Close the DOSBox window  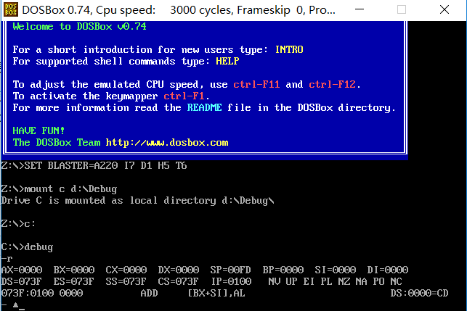[444, 9]
